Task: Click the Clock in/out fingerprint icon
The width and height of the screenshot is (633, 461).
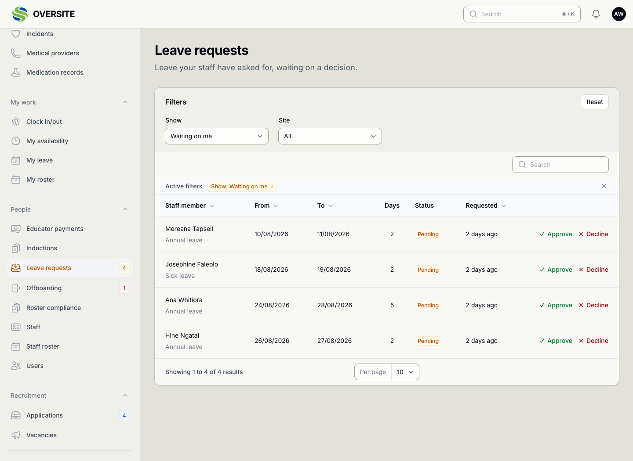Action: (16, 122)
